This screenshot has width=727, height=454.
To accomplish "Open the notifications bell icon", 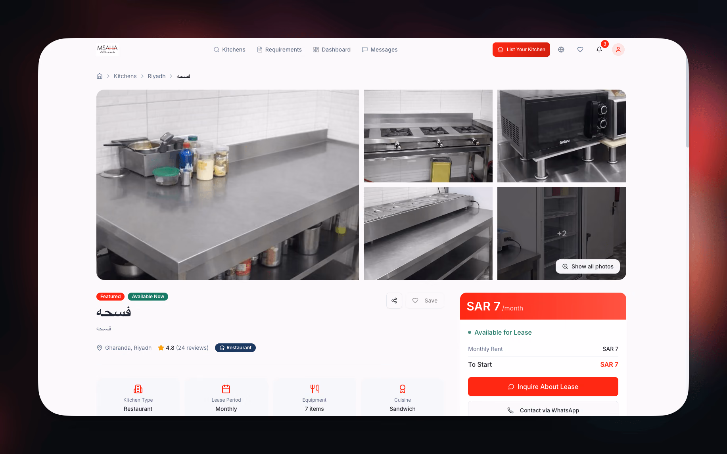I will (599, 50).
